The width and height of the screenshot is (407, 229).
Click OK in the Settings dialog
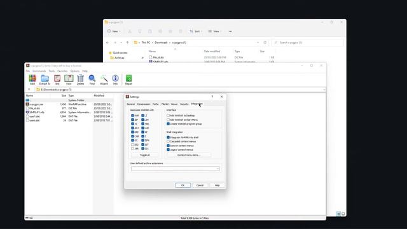click(x=183, y=185)
